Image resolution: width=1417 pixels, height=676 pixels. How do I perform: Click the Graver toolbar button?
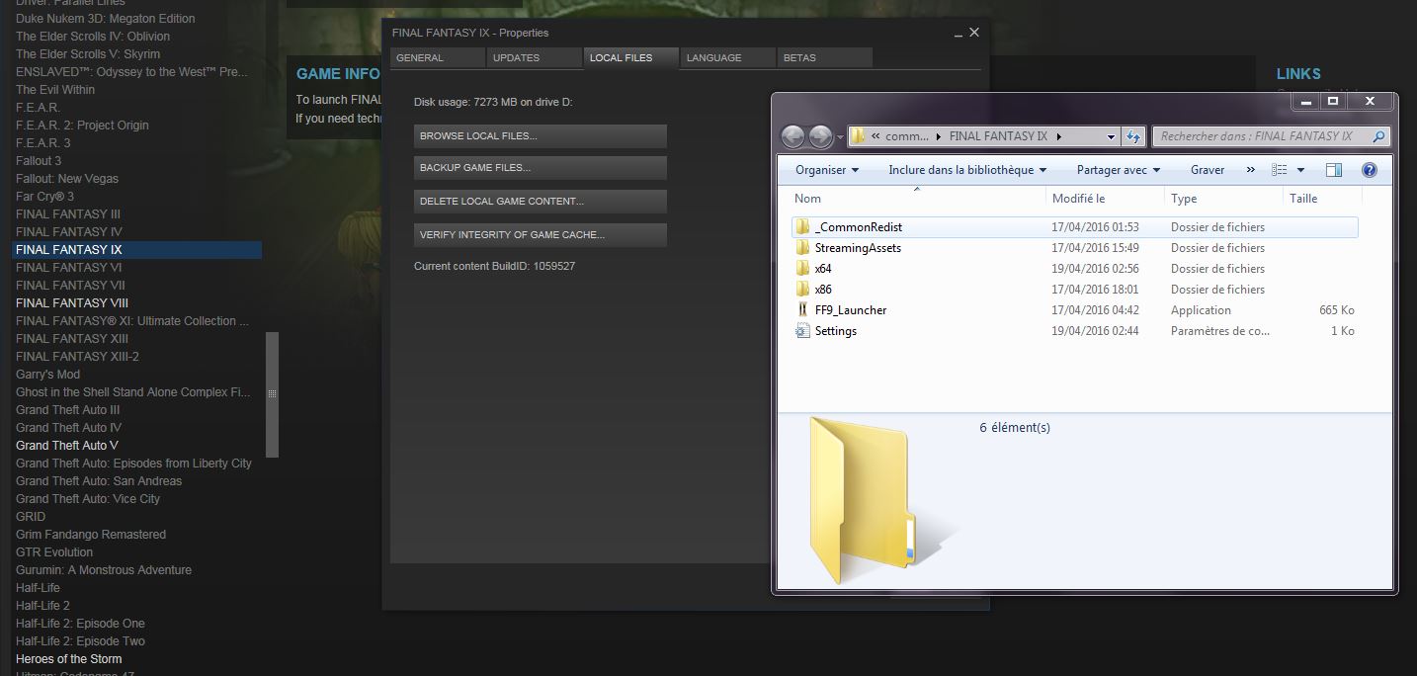1208,170
